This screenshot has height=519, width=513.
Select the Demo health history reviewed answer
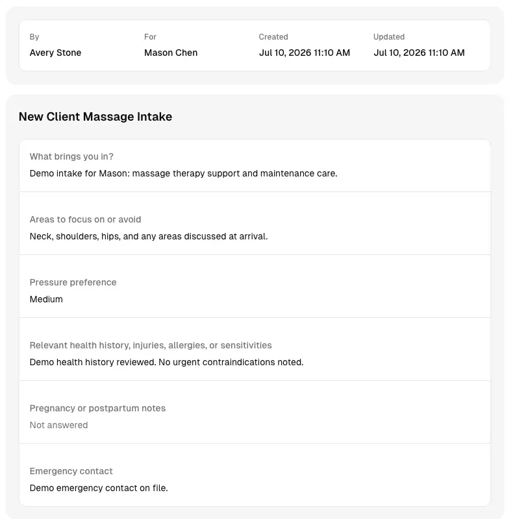click(x=166, y=362)
